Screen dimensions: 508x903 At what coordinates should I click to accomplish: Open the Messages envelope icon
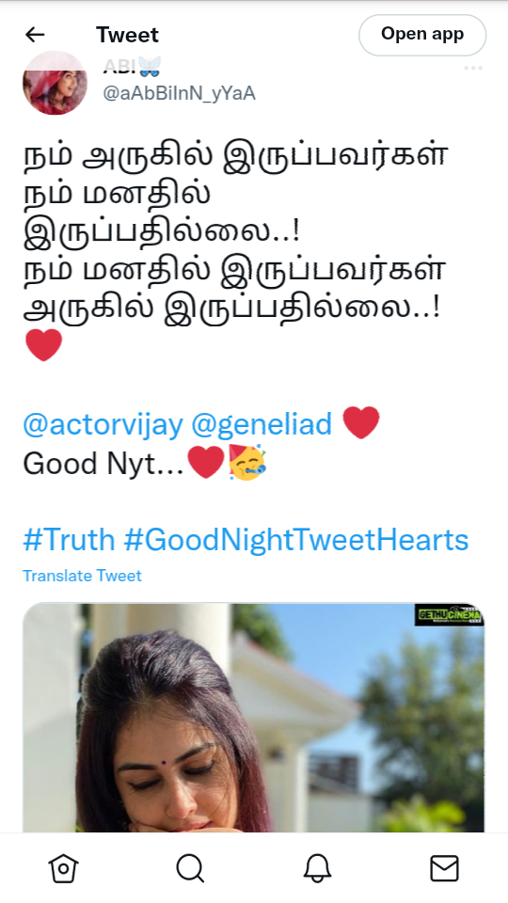click(445, 868)
